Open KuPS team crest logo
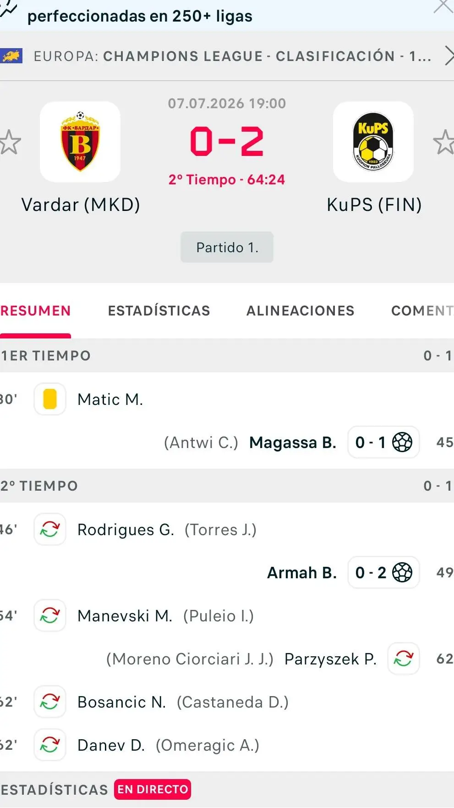 (373, 142)
